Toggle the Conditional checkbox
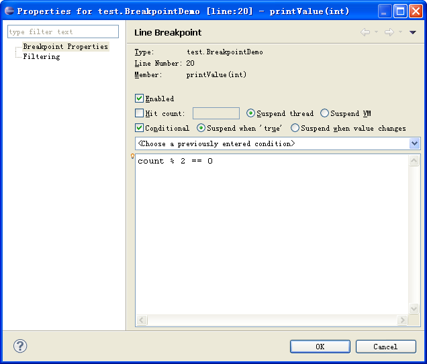 tap(140, 128)
